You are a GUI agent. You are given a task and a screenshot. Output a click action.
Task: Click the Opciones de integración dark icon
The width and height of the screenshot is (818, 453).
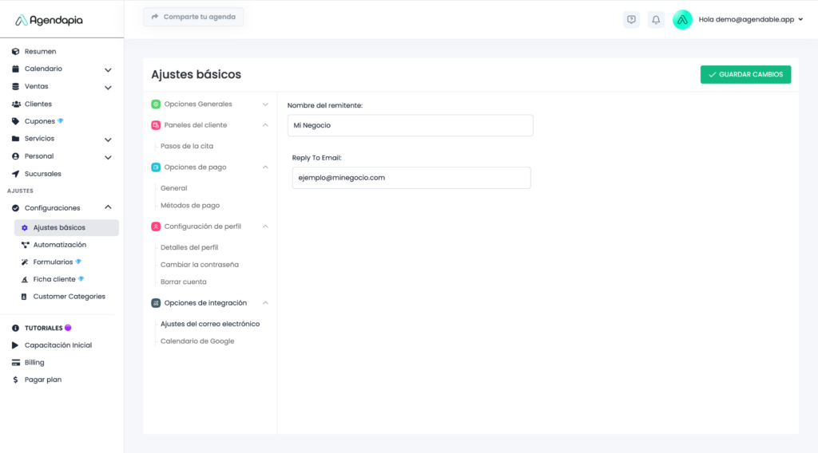pos(156,303)
